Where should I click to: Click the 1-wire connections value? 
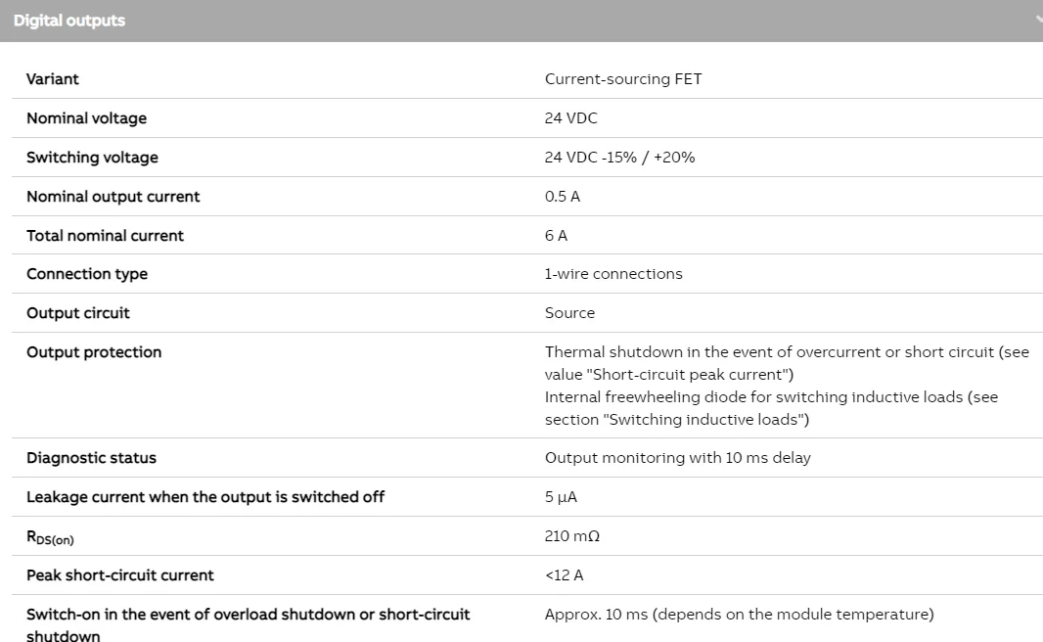coord(613,274)
